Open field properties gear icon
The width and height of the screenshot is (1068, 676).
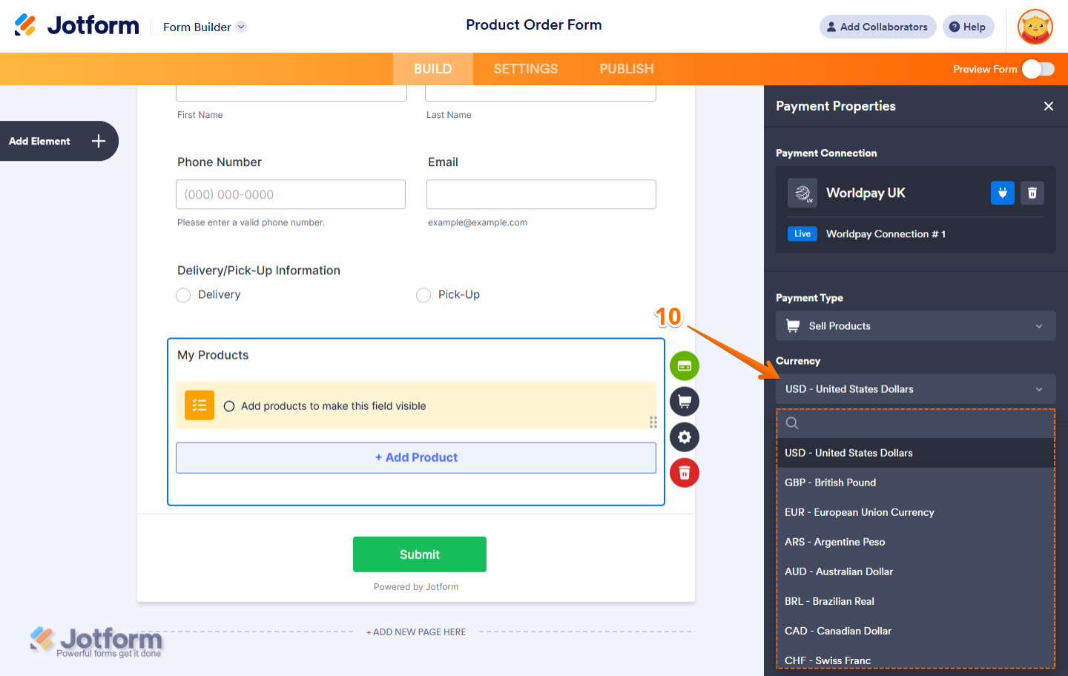click(684, 437)
